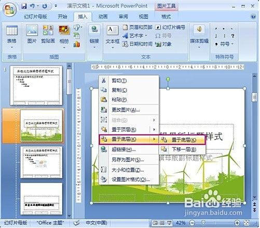Click the slide editor vertical scrollbar
The height and width of the screenshot is (228, 260).
254,97
